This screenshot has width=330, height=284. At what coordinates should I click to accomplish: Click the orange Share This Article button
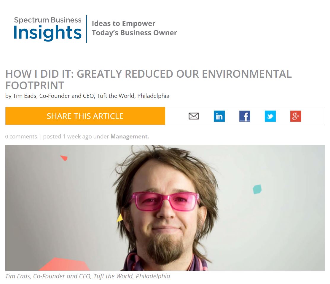(85, 116)
